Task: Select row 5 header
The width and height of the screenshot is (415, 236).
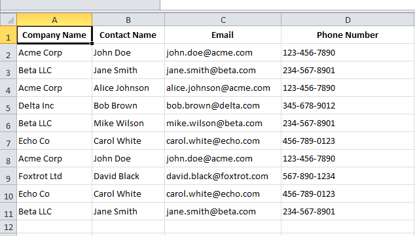Action: pyautogui.click(x=9, y=106)
